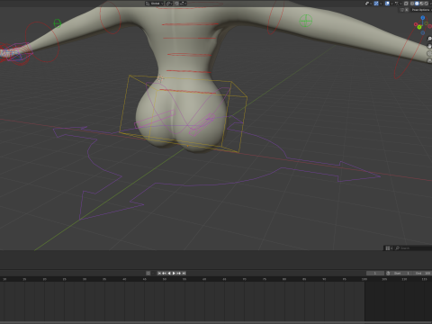Viewport: 432px width, 324px height.
Task: Jump to the start frame
Action: 159,273
